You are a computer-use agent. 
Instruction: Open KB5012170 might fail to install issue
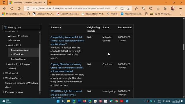(66, 94)
